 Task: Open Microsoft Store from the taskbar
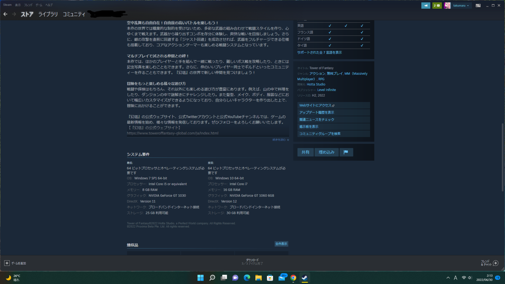(x=270, y=278)
